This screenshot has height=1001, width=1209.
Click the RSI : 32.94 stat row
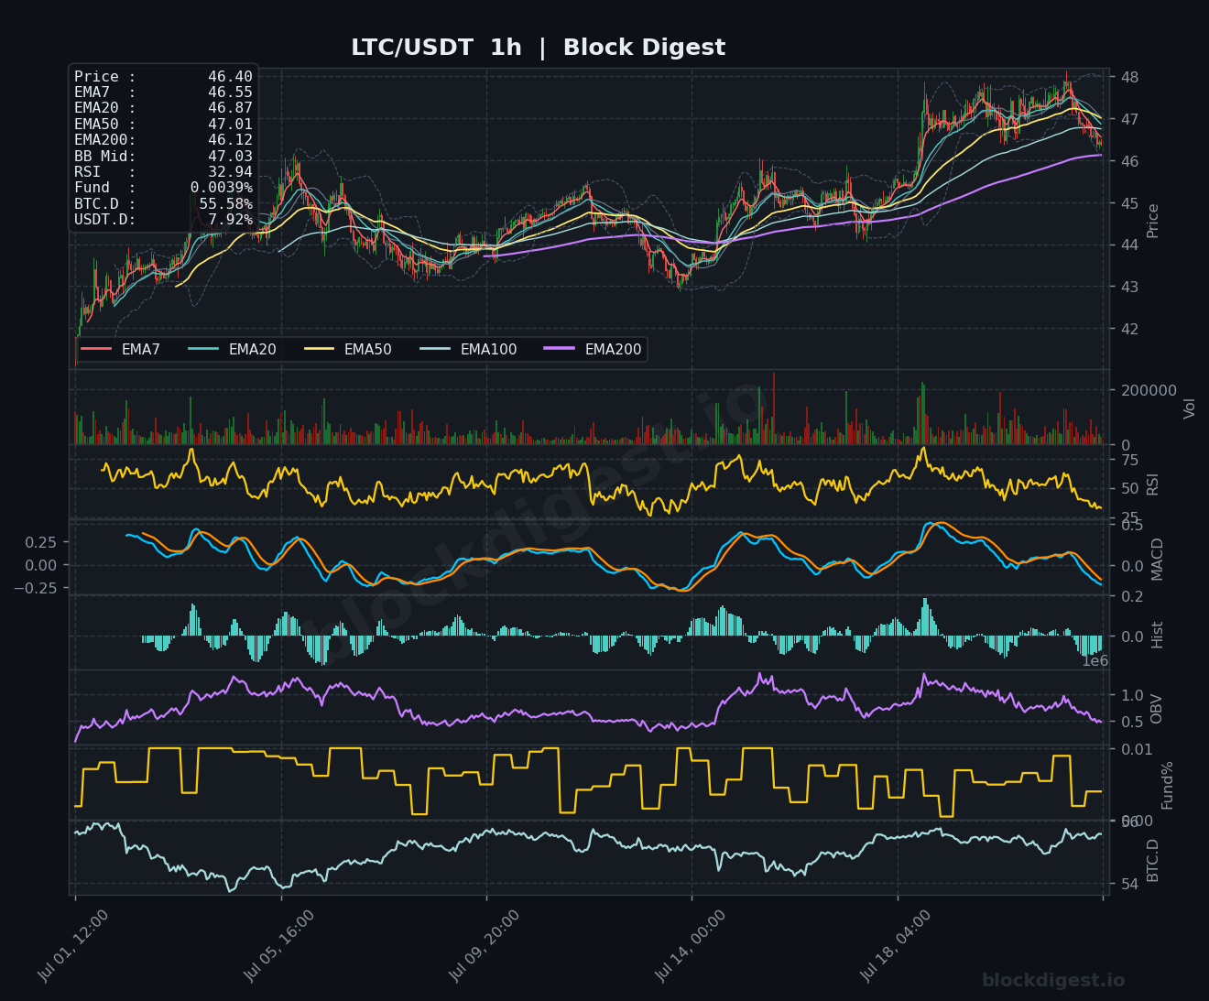pyautogui.click(x=163, y=172)
